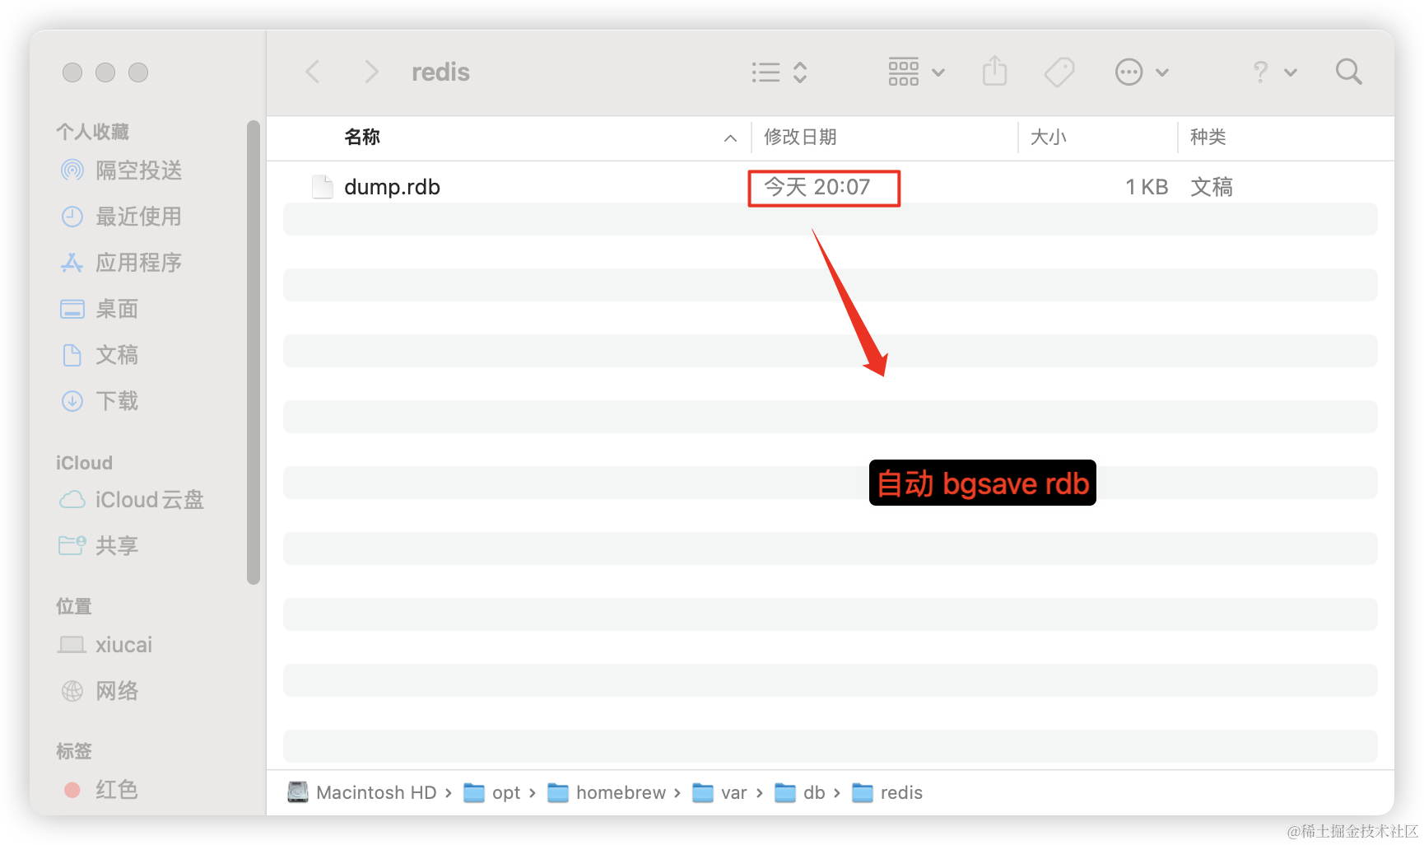Select the dump.rdb file
1424x845 pixels.
[392, 186]
